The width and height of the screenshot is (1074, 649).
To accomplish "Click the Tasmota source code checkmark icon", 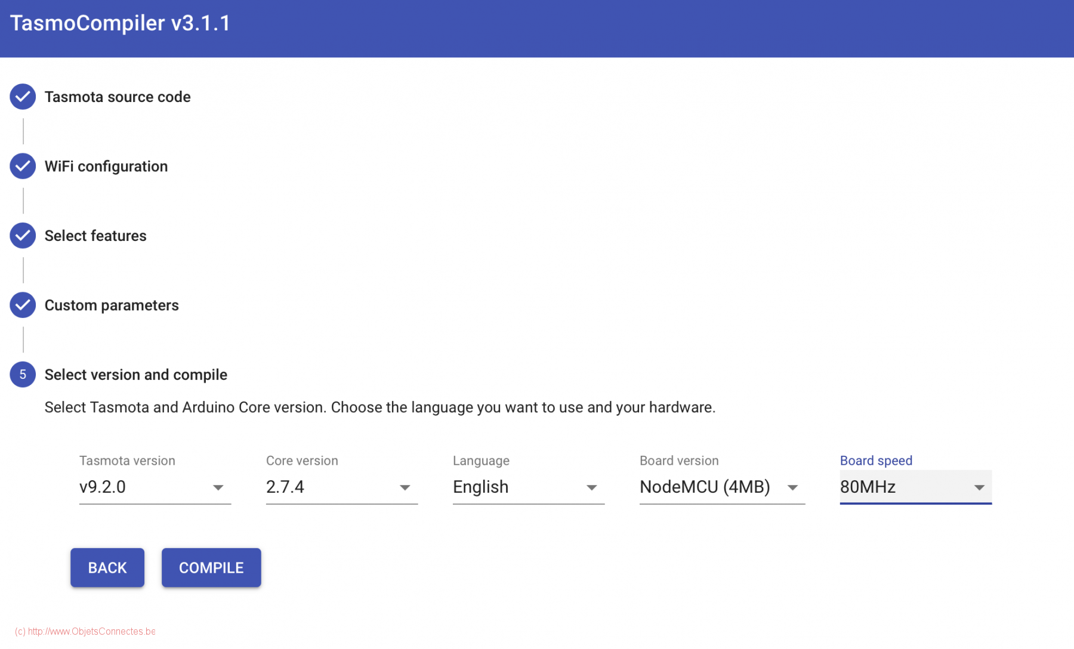I will (23, 97).
